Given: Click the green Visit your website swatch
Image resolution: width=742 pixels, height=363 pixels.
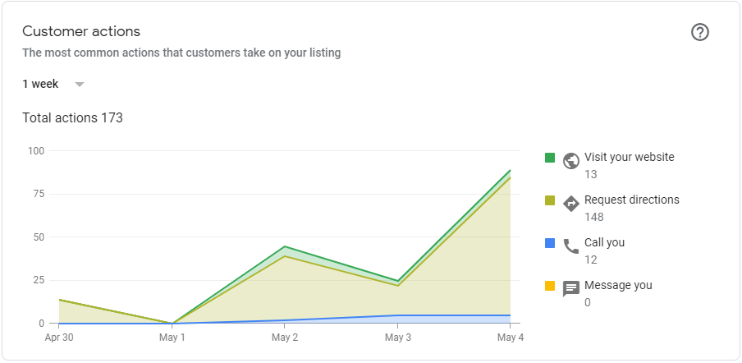Looking at the screenshot, I should 549,158.
